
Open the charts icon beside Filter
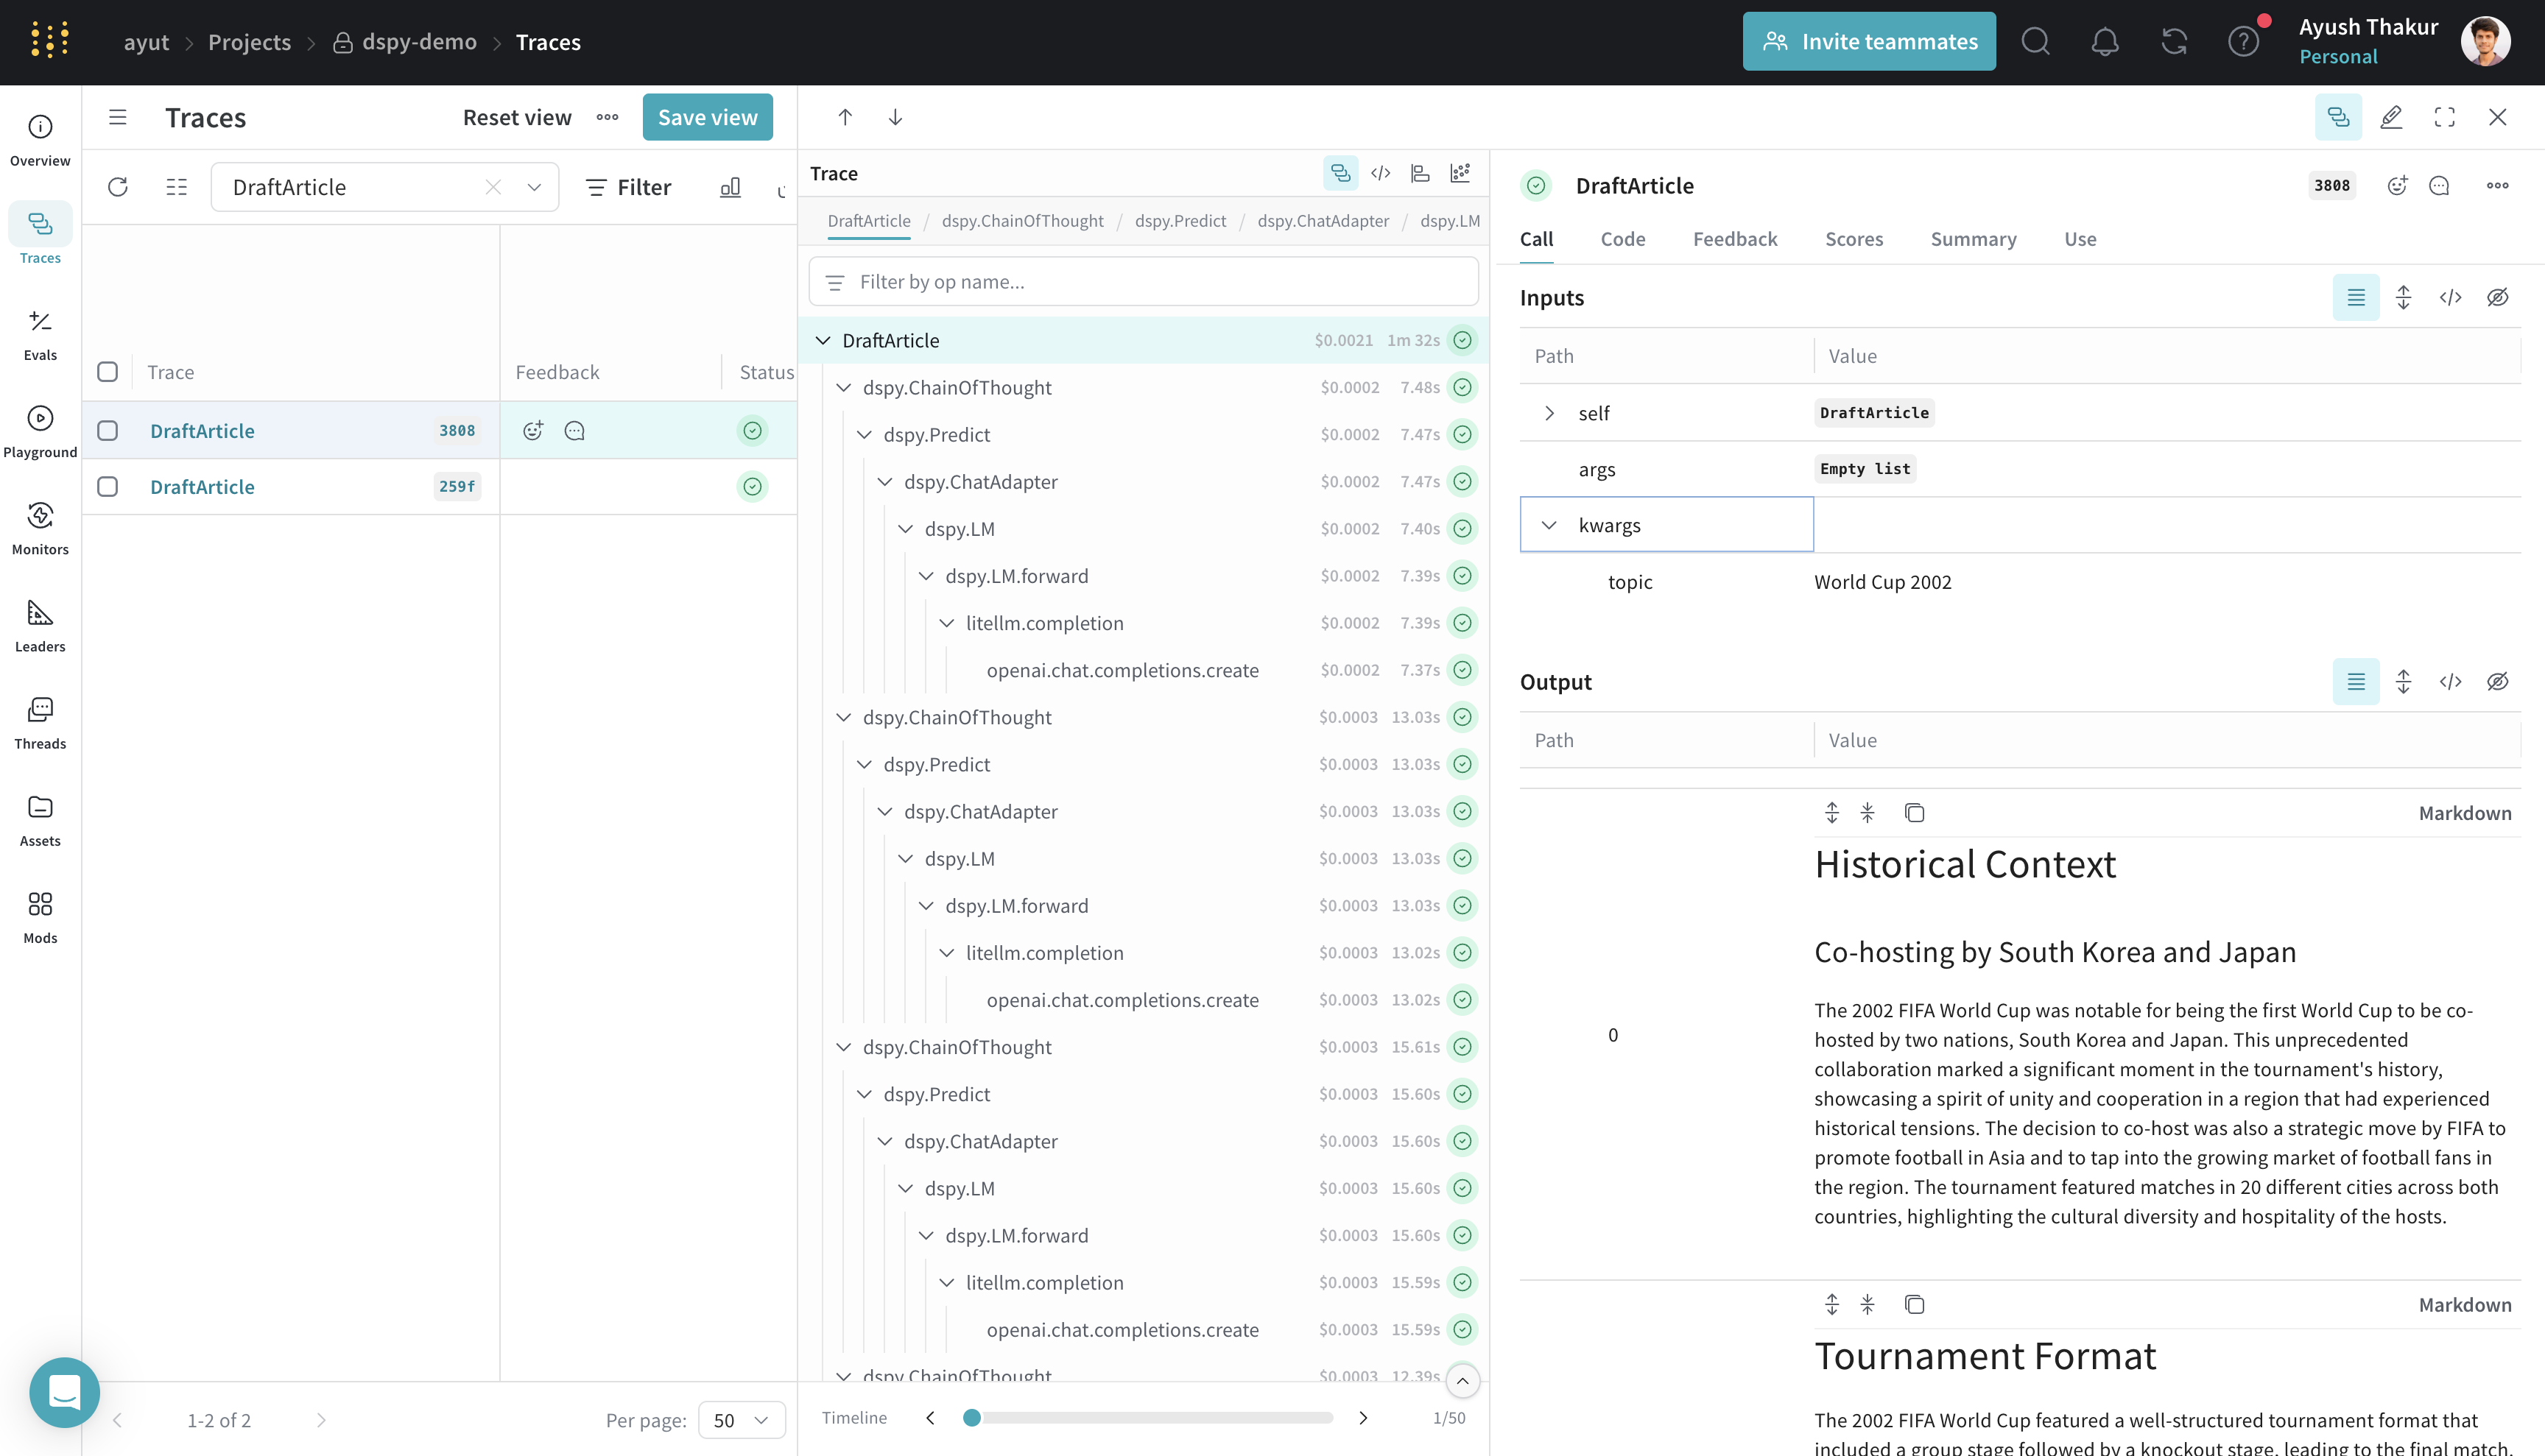(x=731, y=187)
